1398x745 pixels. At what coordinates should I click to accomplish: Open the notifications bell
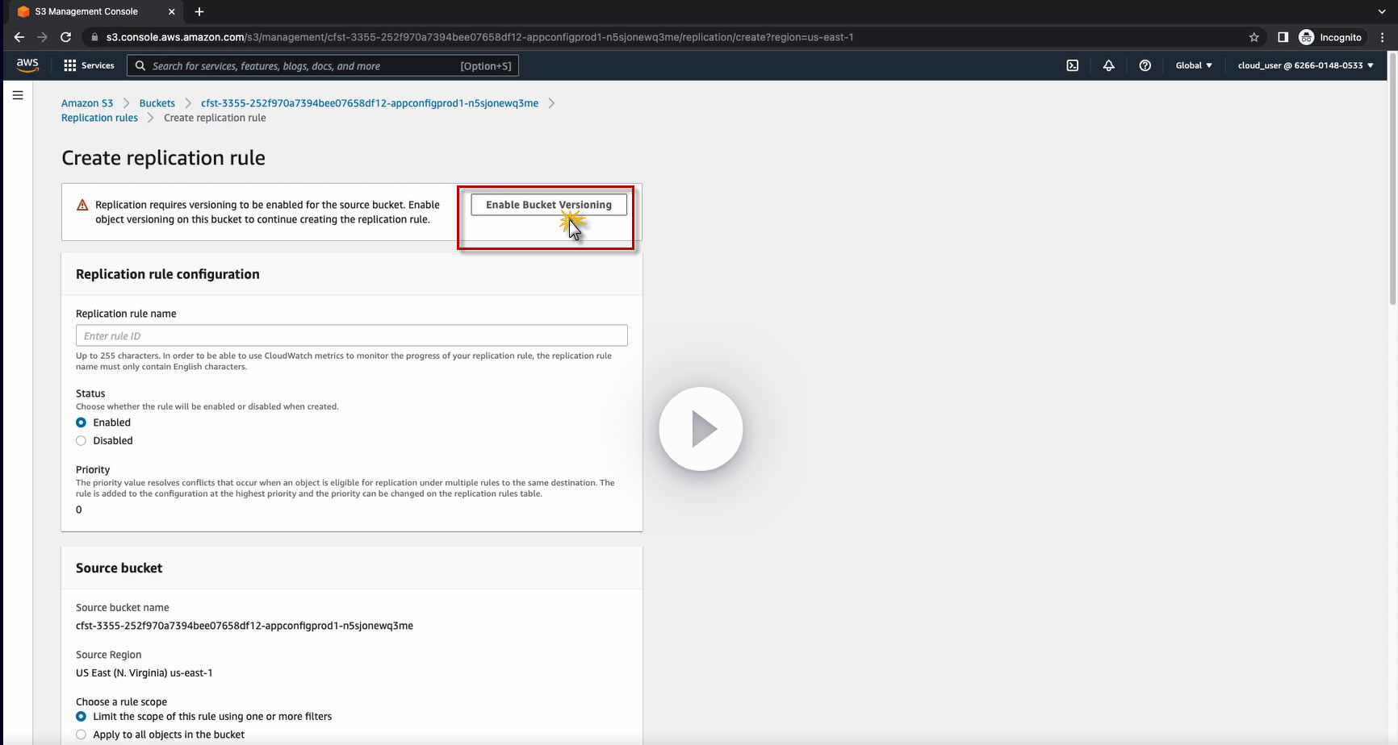pyautogui.click(x=1109, y=65)
